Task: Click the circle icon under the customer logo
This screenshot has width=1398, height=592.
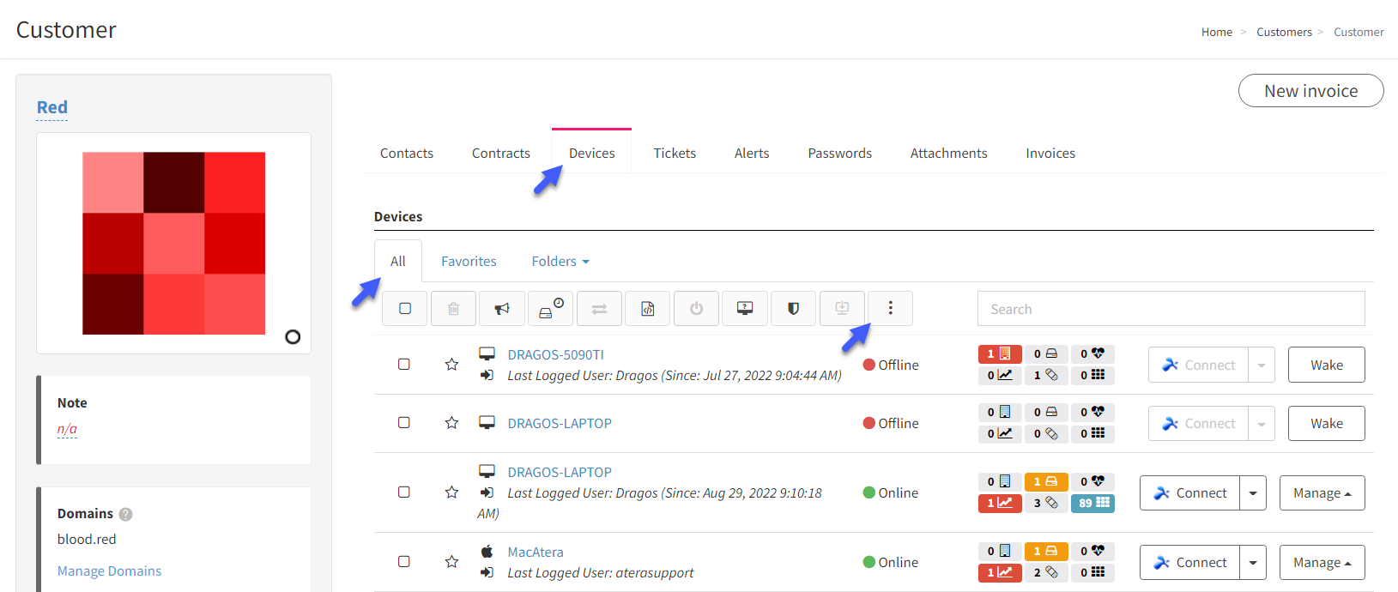Action: pos(293,336)
